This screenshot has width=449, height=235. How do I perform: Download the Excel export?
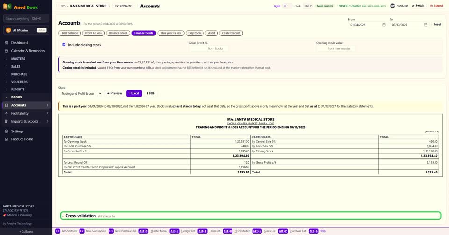click(134, 93)
